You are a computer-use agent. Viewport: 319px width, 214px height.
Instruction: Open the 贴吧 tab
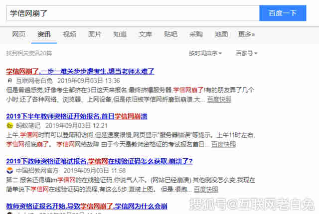[x=170, y=34]
